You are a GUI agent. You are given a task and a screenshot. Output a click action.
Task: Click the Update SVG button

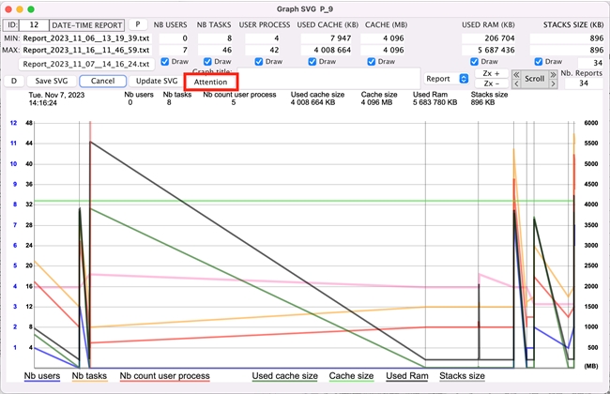click(150, 81)
